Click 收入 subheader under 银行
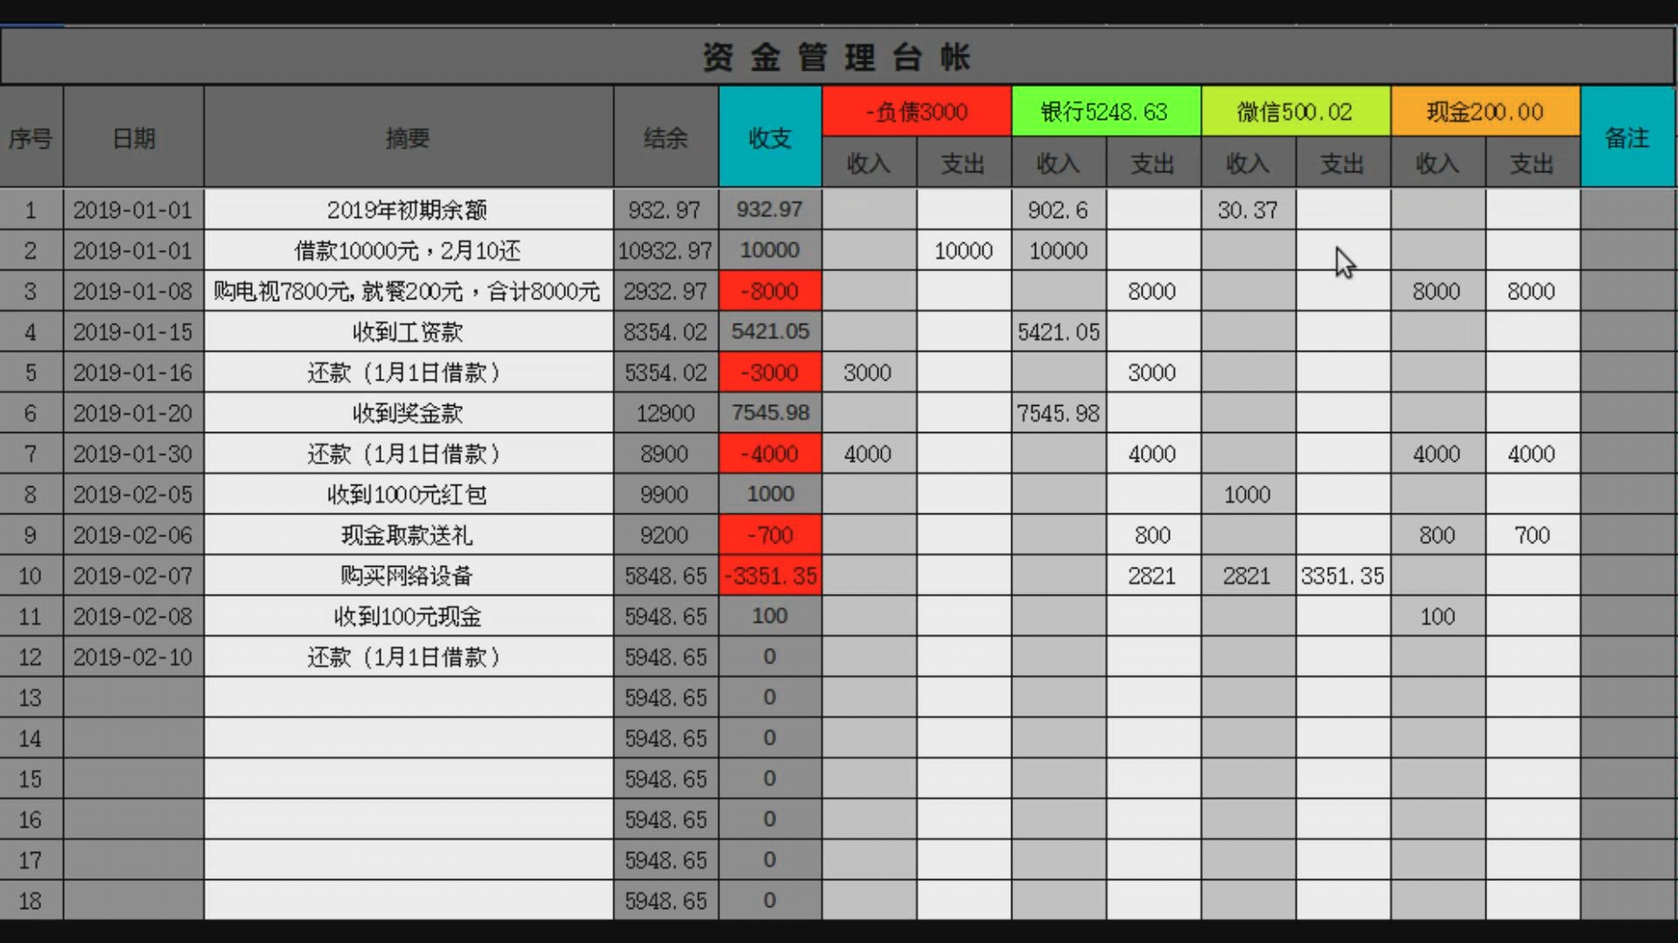Viewport: 1678px width, 943px height. [1059, 163]
